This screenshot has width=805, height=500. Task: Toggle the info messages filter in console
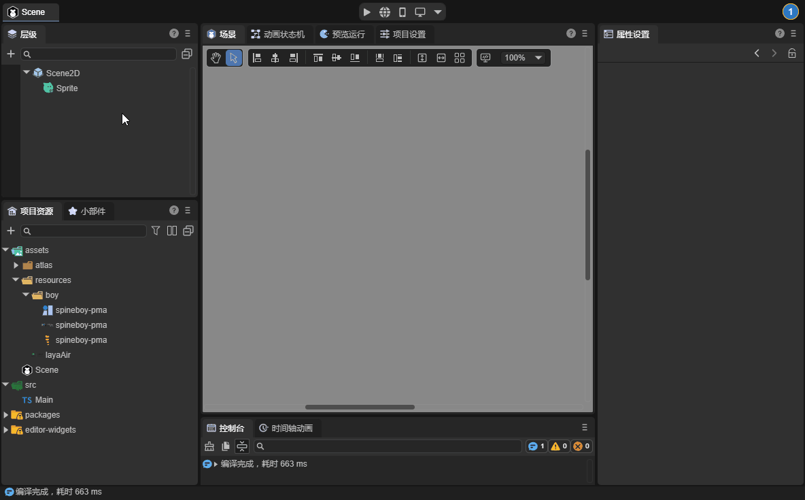click(x=536, y=446)
